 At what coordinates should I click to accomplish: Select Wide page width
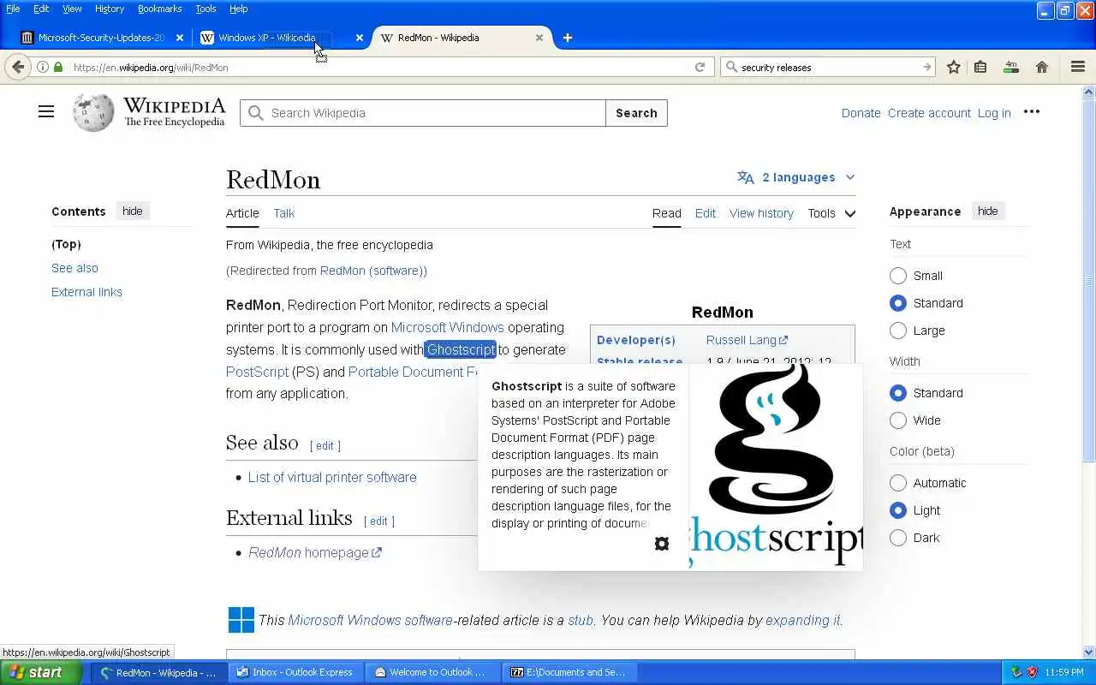coord(898,420)
